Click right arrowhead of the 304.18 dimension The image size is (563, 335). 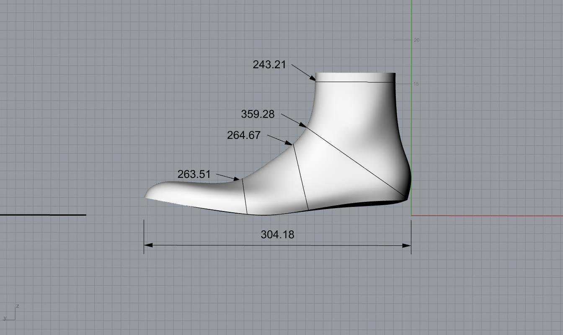pos(407,245)
